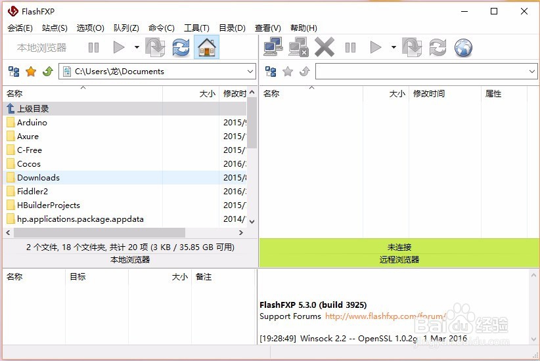Image resolution: width=540 pixels, height=361 pixels.
Task: Click the remote pane Pause button
Action: click(350, 47)
